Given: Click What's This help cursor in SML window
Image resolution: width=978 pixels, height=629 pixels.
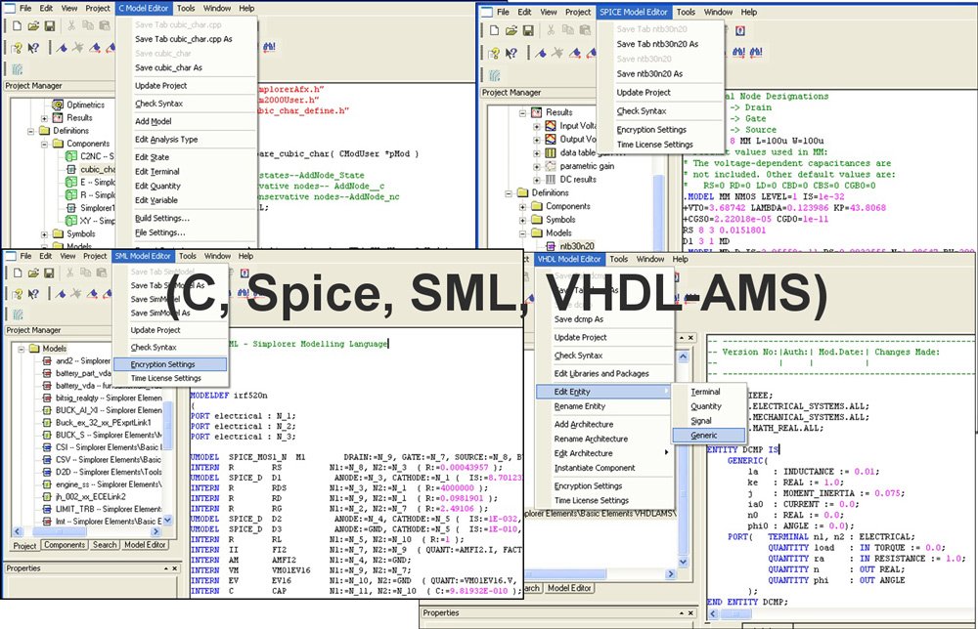Looking at the screenshot, I should point(33,293).
